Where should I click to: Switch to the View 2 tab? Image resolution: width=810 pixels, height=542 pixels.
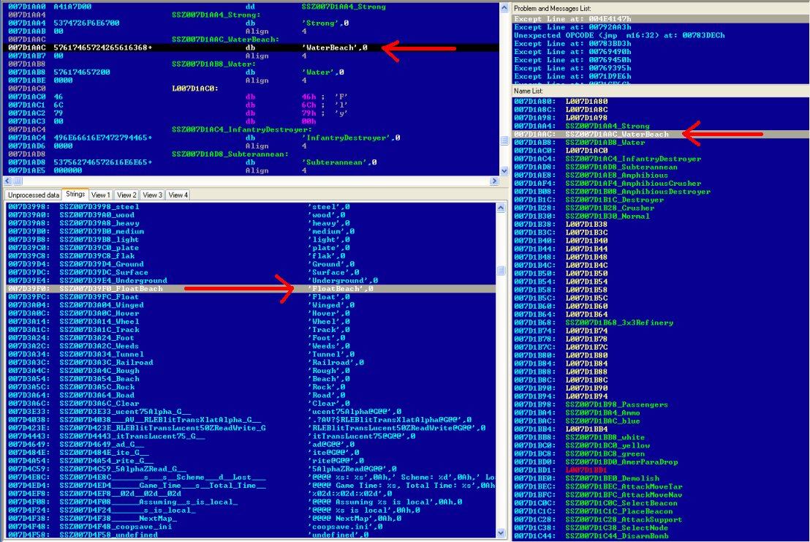126,195
